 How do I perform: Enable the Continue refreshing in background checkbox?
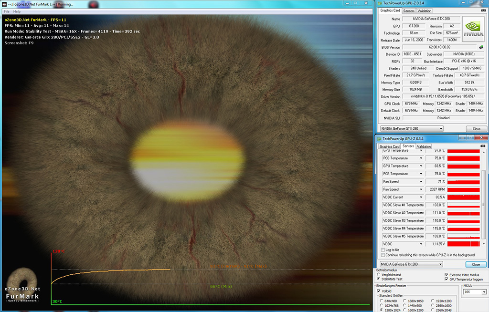coord(383,255)
